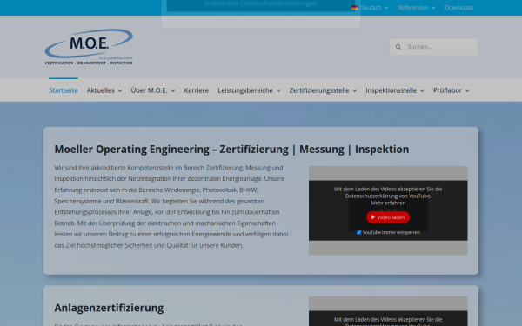
Task: Expand the Referenzen menu
Action: tap(417, 8)
